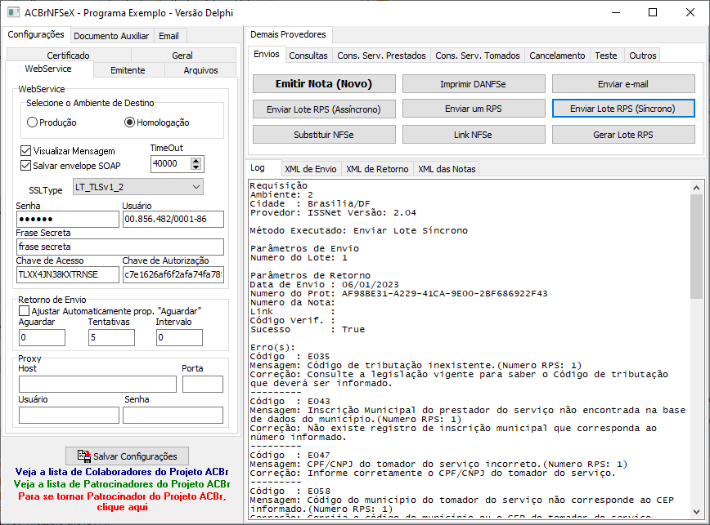Click the Emitir Nota (Novo) button
The width and height of the screenshot is (710, 525).
click(x=324, y=84)
